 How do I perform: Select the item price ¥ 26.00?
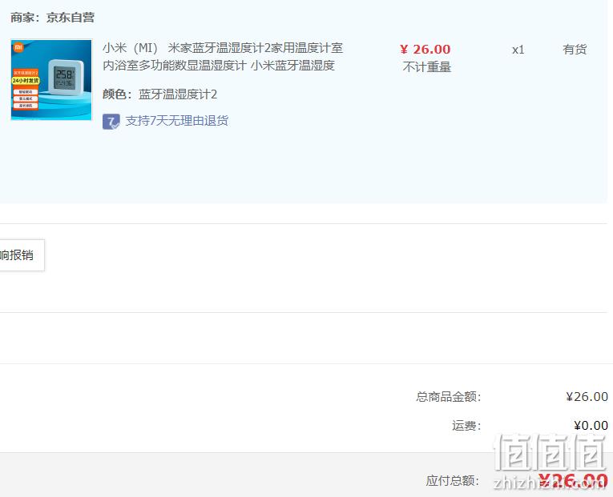(x=425, y=49)
